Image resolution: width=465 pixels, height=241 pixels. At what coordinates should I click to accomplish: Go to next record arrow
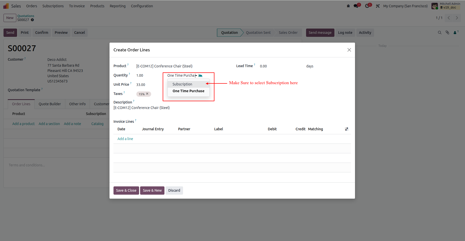(x=457, y=18)
